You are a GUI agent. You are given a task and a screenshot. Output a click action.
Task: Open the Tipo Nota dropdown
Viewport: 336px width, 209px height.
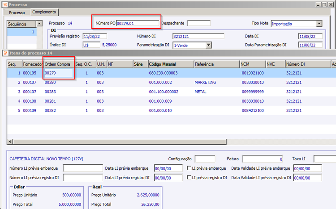[319, 23]
